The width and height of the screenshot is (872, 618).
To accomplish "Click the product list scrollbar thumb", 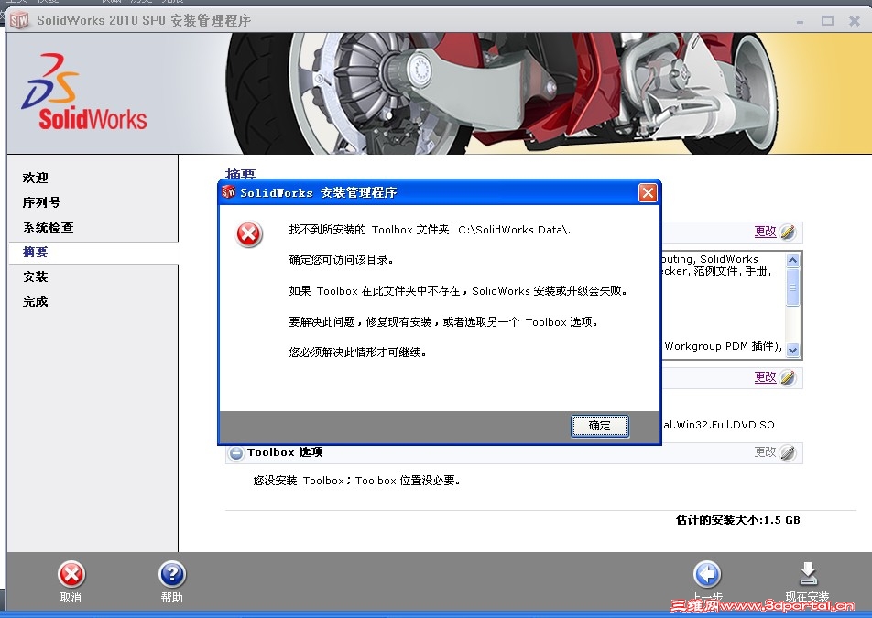I will pos(793,287).
